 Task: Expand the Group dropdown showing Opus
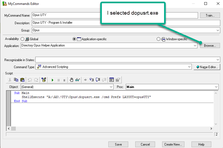pyautogui.click(x=218, y=30)
